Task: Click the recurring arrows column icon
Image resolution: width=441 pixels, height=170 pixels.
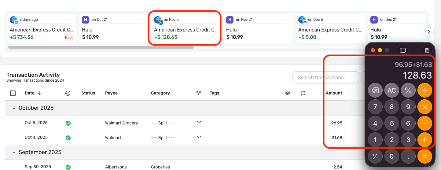Action: point(303,93)
